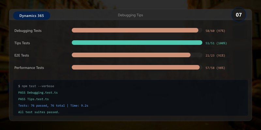Image resolution: width=261 pixels, height=130 pixels.
Task: Click the Debugging Tests label
Action: pyautogui.click(x=28, y=31)
